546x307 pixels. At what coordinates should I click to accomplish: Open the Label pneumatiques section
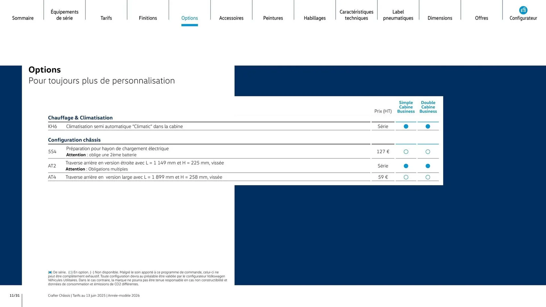[x=398, y=15]
